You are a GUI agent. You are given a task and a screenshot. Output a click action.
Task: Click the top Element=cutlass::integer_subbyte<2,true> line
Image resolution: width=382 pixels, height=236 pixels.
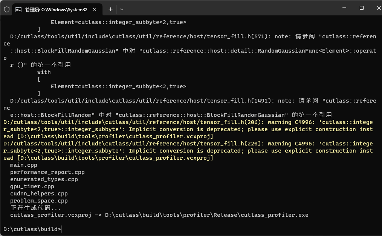click(x=118, y=22)
